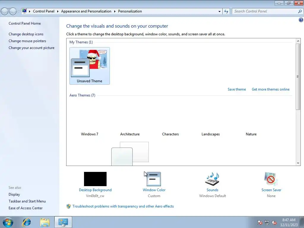Open Action Center flag tray icon

click(259, 222)
